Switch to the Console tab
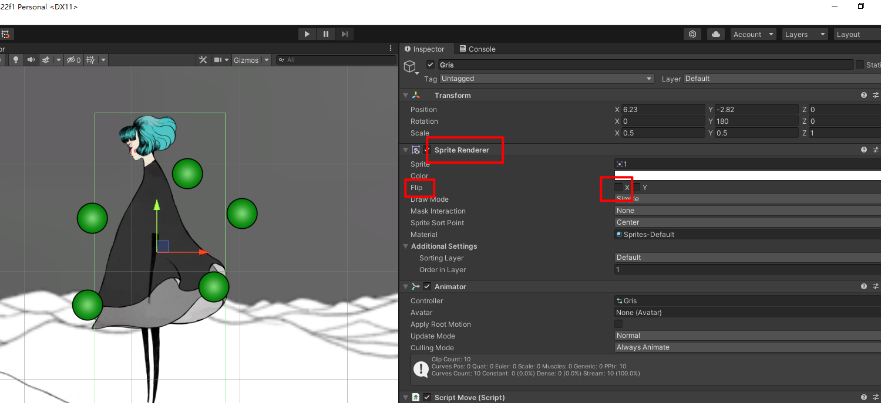 [478, 49]
